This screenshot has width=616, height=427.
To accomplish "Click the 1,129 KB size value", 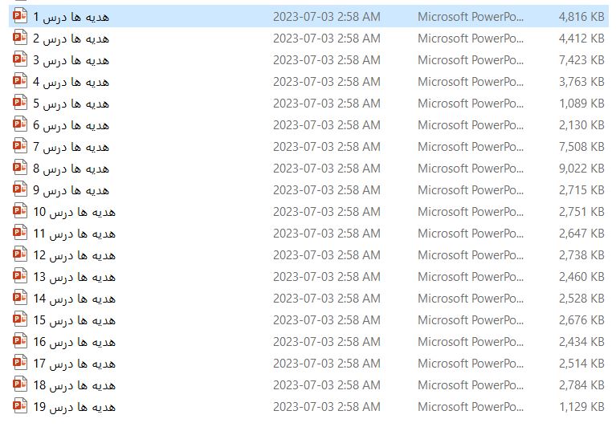I will click(581, 407).
